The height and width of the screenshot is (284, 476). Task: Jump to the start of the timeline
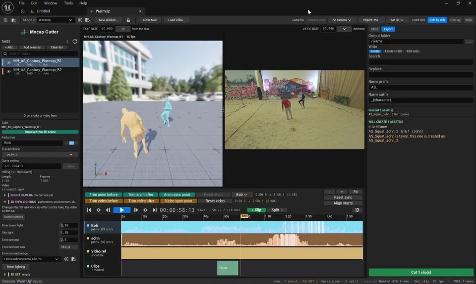(89, 210)
